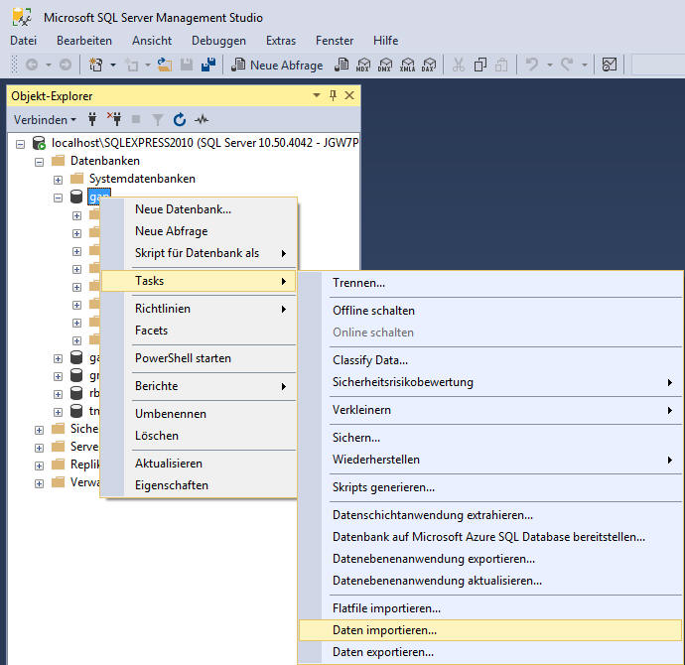Click the disconnect plug icon with red X
The width and height of the screenshot is (685, 665).
point(114,119)
